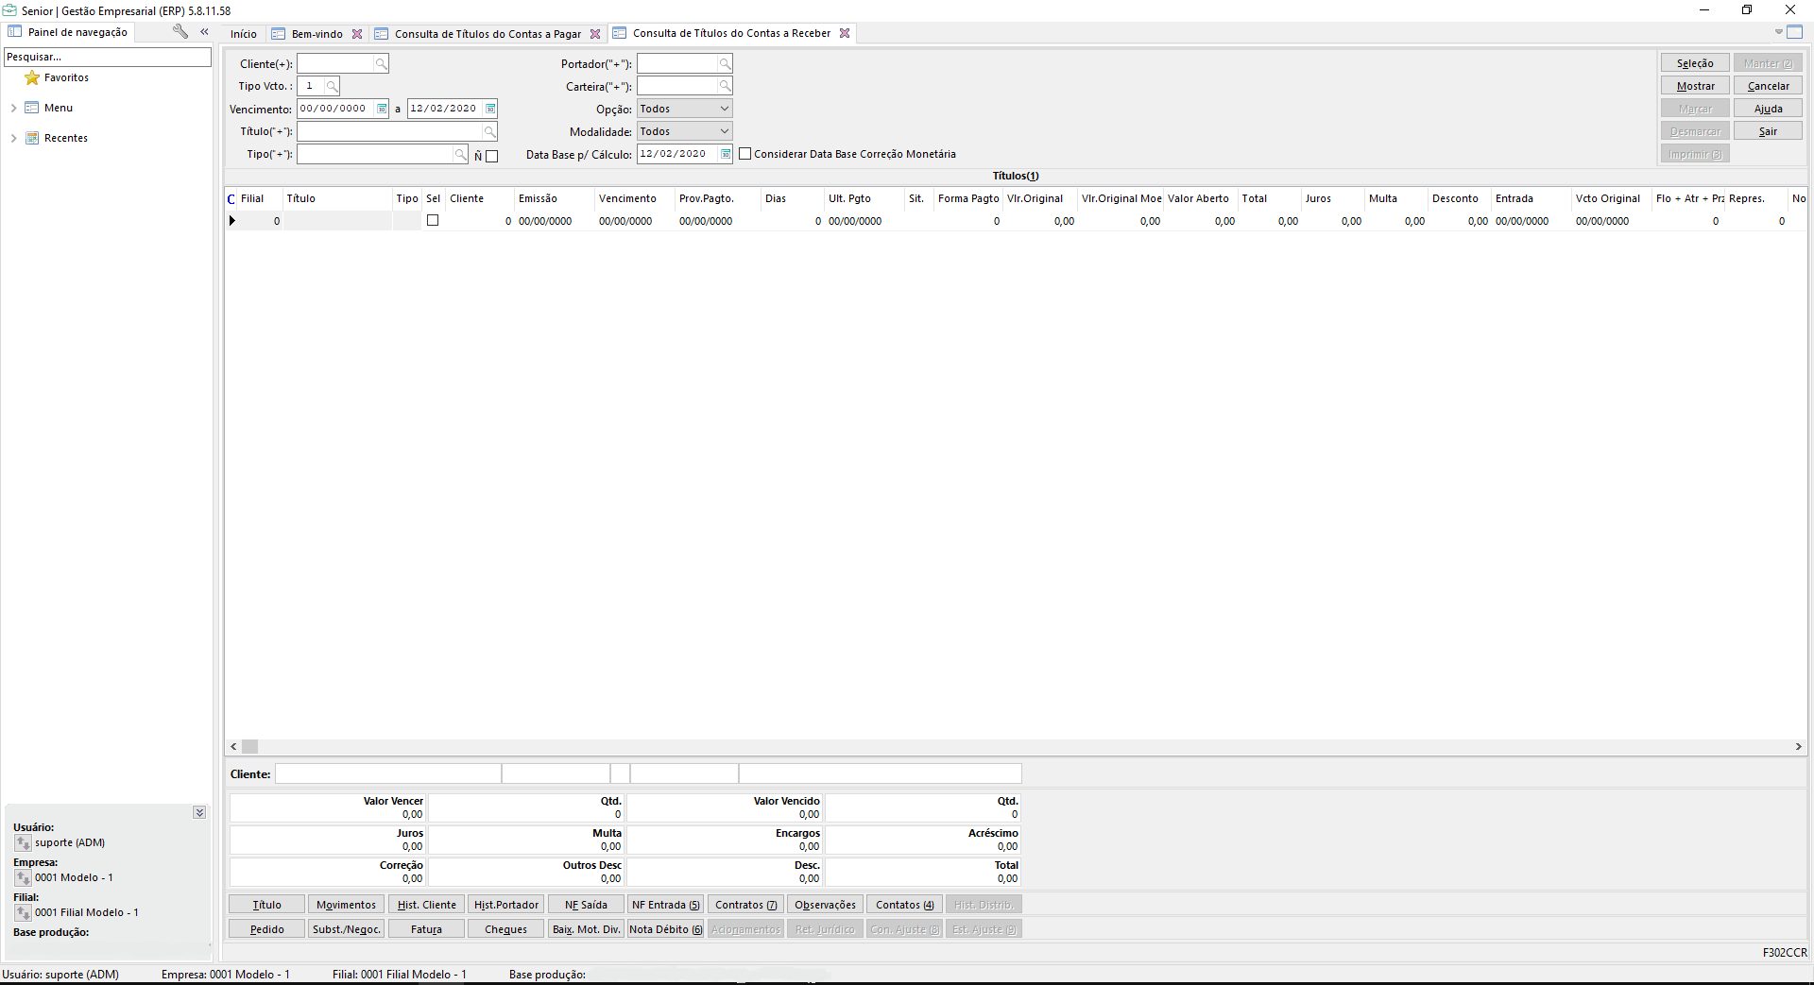
Task: Collapse navigation panel with double-arrow icon
Action: tap(204, 31)
